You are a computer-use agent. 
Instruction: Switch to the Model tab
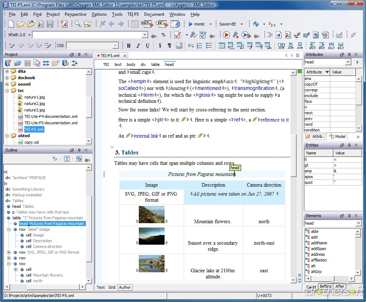(x=337, y=136)
